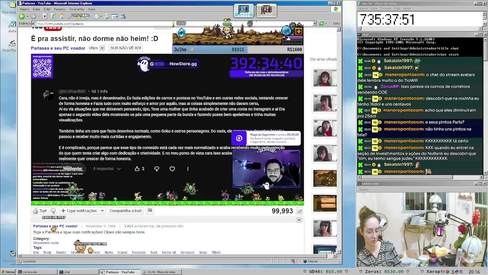Like the comment with the thumbs-up icon
Viewport: 488px width, 275px height.
[x=137, y=169]
